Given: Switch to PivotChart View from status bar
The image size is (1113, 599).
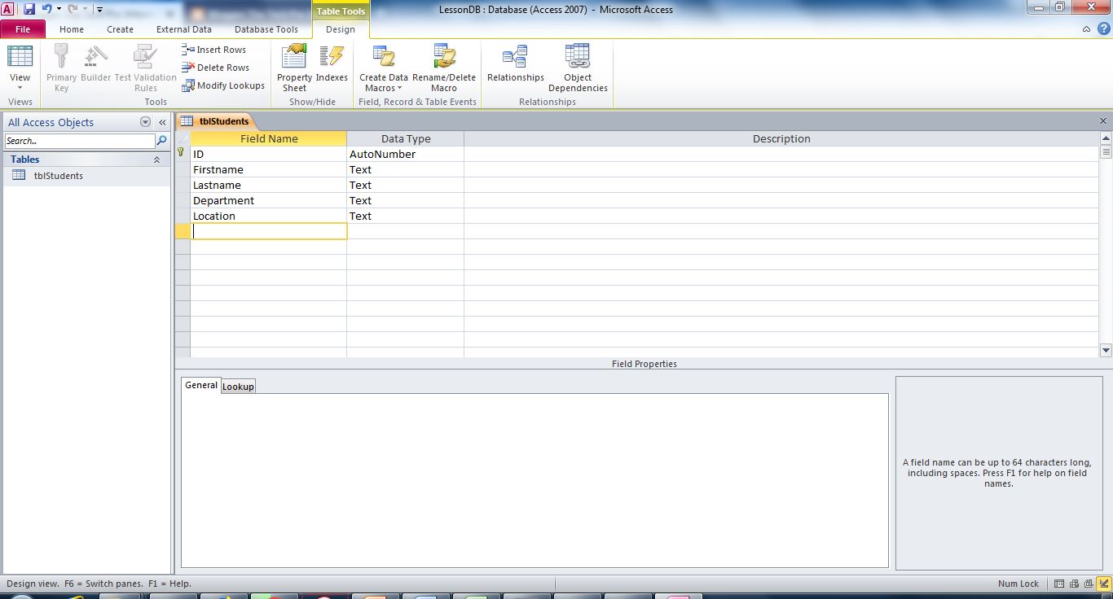Looking at the screenshot, I should point(1088,584).
